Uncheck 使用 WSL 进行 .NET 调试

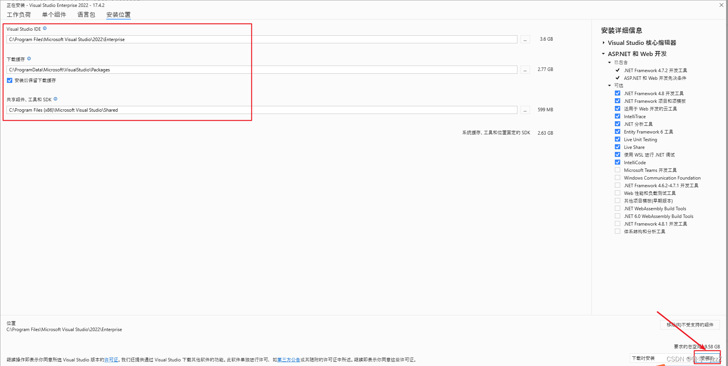[618, 155]
